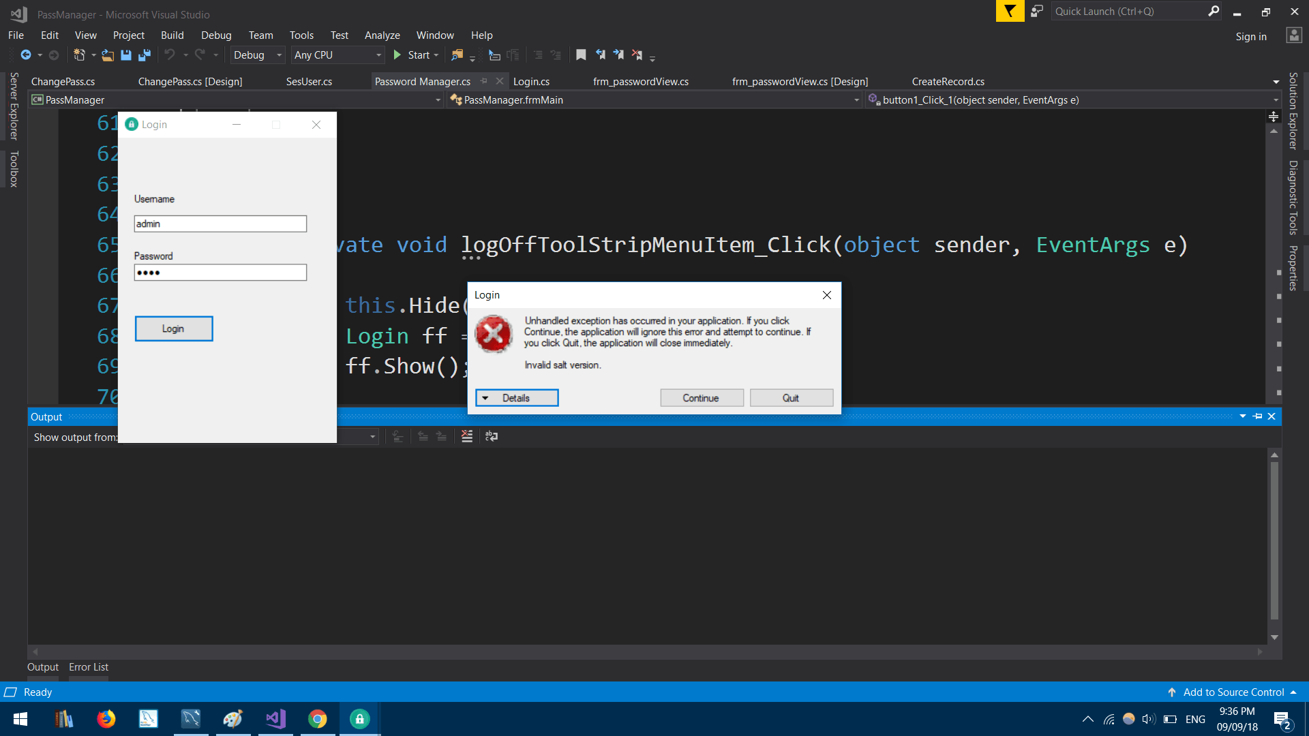This screenshot has height=736, width=1309.
Task: Click the Open File folder icon
Action: (108, 55)
